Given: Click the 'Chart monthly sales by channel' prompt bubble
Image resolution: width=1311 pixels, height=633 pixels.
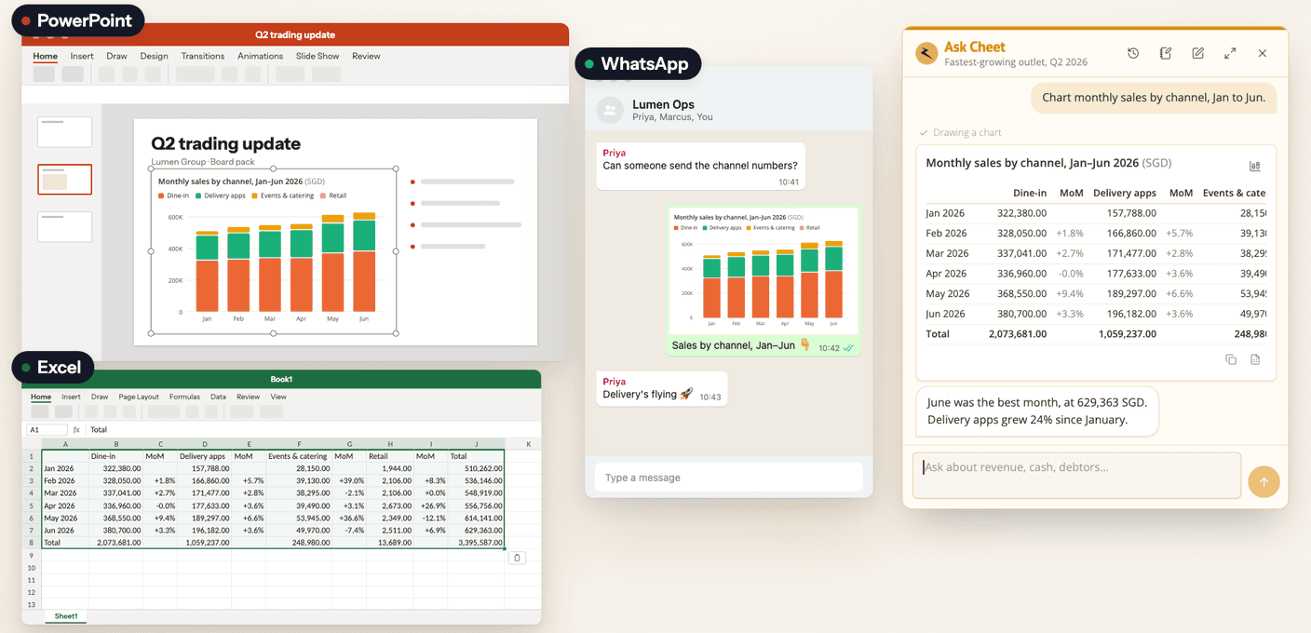Looking at the screenshot, I should tap(1154, 98).
